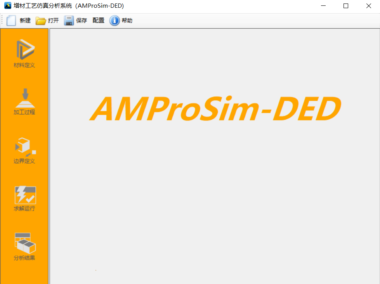
Task: Click the orange AMProSim-DED logo text
Action: tap(215, 109)
